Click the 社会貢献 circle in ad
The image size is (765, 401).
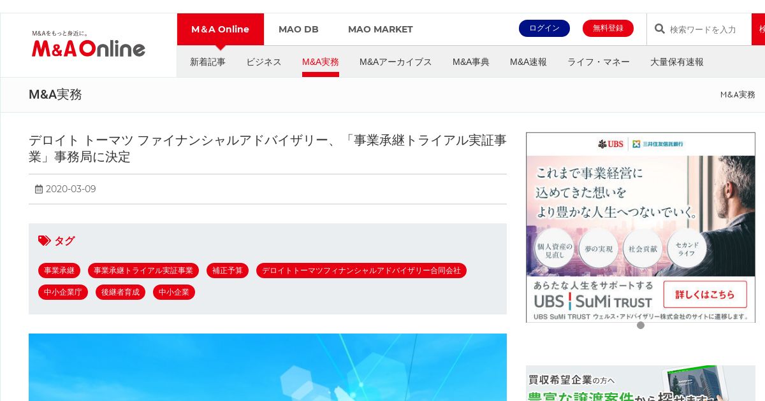click(642, 250)
